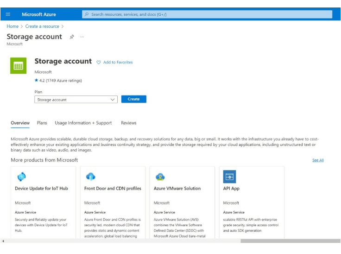Click the More products from Microsoft heading

point(44,160)
